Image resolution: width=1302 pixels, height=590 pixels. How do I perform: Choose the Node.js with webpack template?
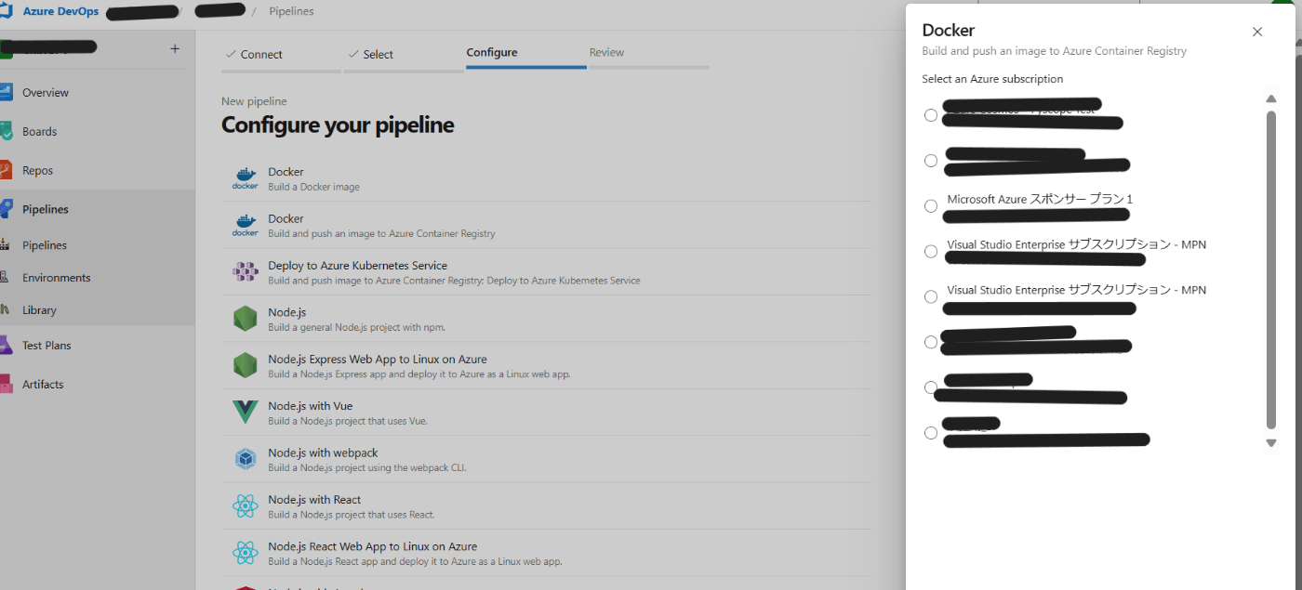[547, 459]
